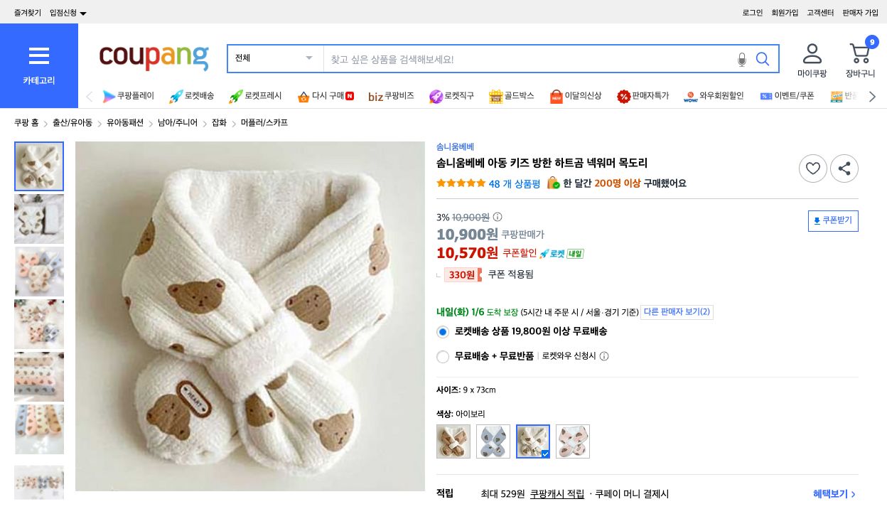
Task: Open the 입점신청 dropdown arrow
Action: click(x=83, y=12)
